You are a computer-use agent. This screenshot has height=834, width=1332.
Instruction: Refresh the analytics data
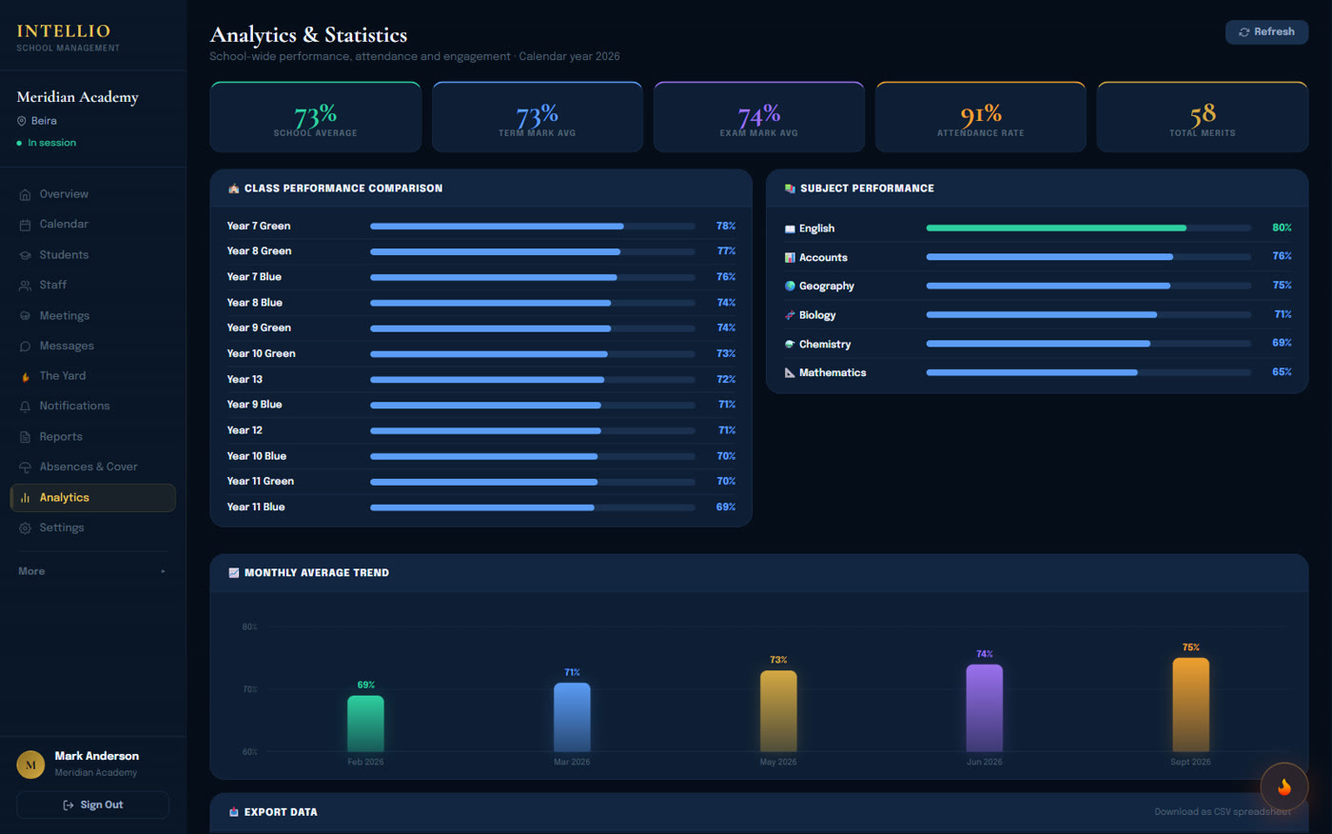coord(1266,32)
